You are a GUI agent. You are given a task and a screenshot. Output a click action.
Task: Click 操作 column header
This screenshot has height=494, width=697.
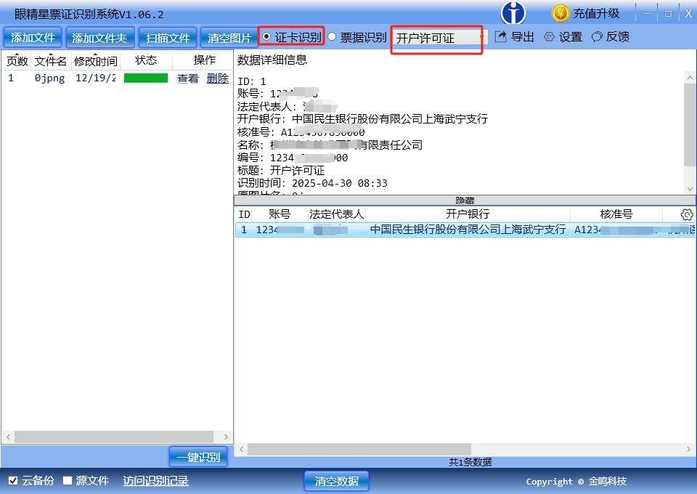tap(205, 60)
